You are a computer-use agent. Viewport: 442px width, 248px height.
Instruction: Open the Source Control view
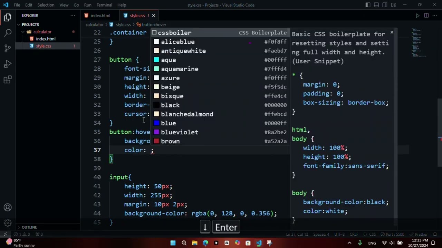[8, 49]
